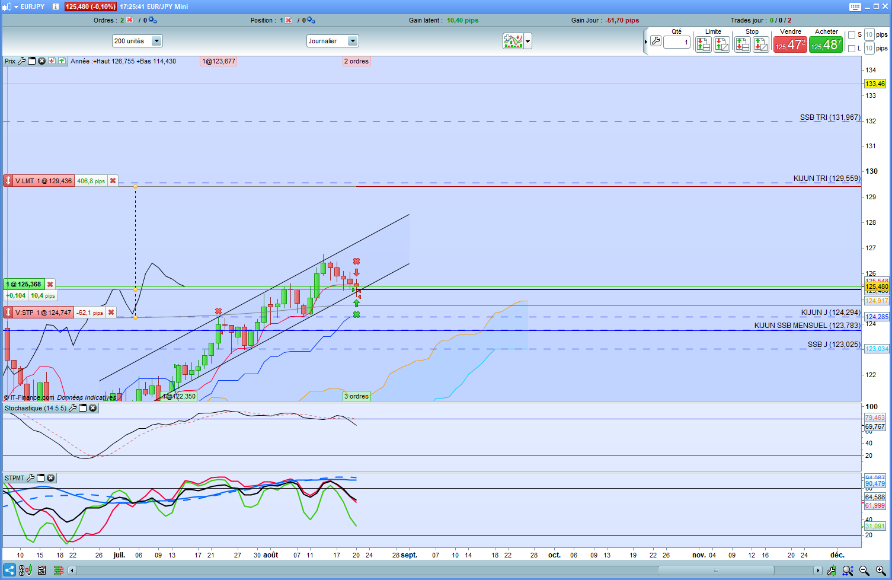
Task: Close the STPMT indicator panel
Action: (x=50, y=478)
